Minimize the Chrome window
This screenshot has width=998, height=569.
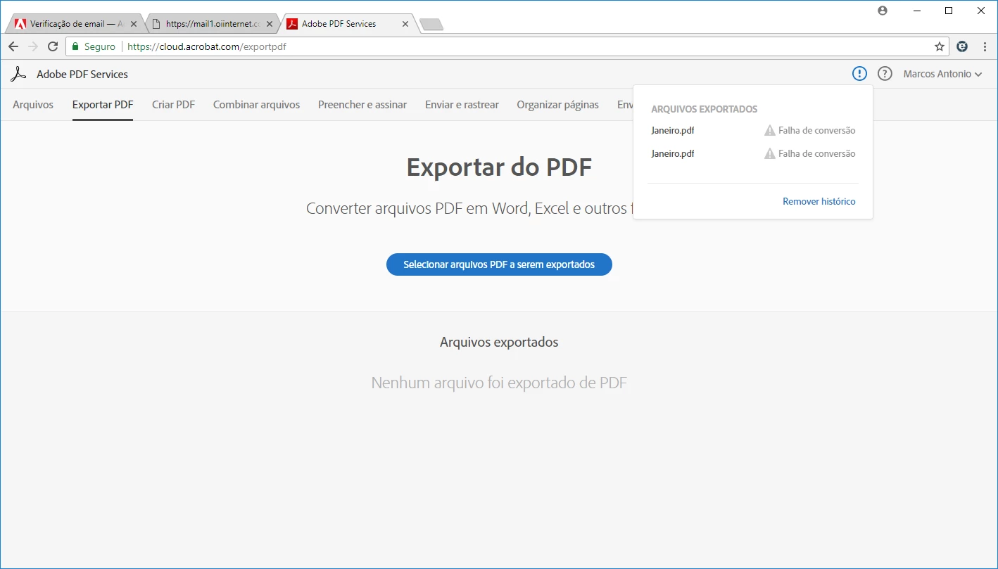(917, 11)
